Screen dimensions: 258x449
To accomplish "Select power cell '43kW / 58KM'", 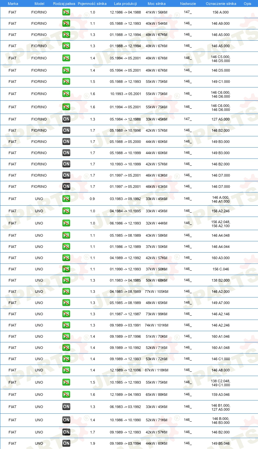I will 157,235.
